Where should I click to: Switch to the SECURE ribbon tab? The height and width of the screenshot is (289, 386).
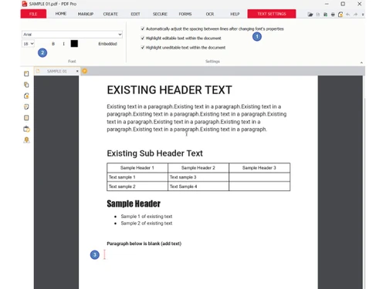point(160,14)
